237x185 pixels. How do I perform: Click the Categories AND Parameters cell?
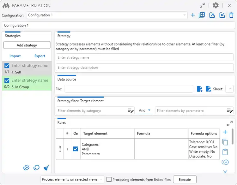(107, 149)
